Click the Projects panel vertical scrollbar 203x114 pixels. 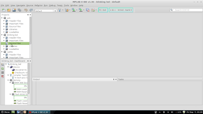tap(30, 31)
